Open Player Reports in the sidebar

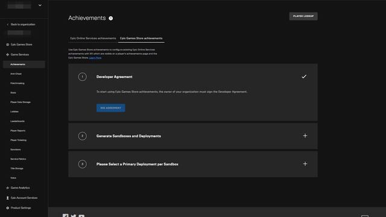(17, 131)
